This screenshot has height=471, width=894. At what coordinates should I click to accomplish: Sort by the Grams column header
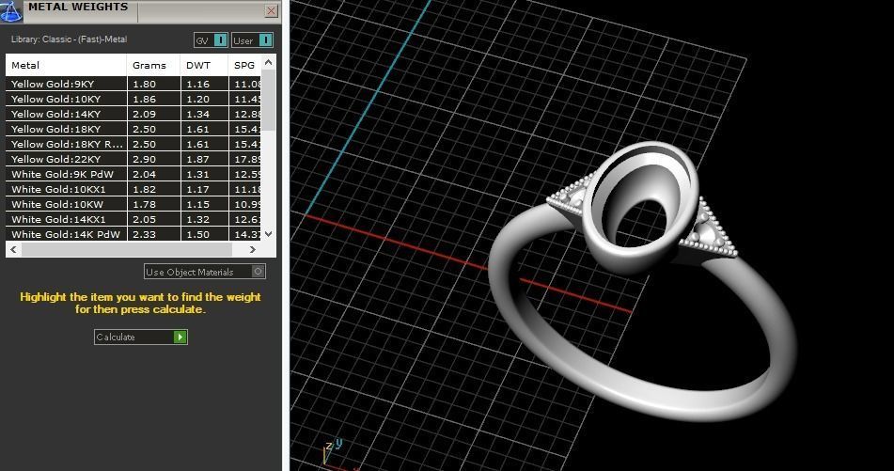(x=153, y=65)
